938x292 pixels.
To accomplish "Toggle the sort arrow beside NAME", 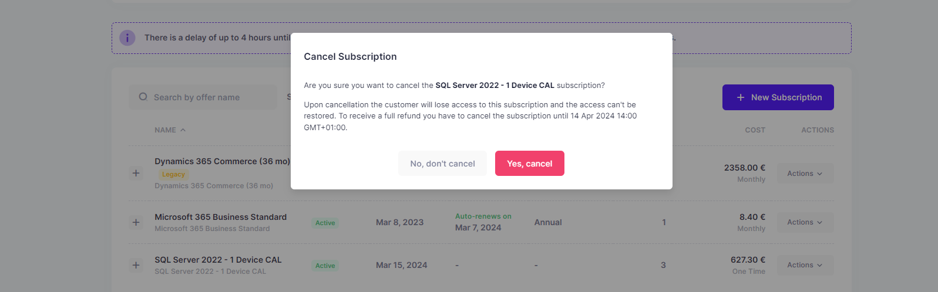I will (x=183, y=130).
